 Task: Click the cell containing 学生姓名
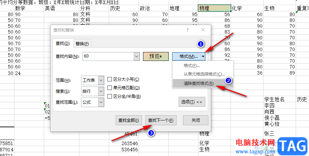click(280, 99)
